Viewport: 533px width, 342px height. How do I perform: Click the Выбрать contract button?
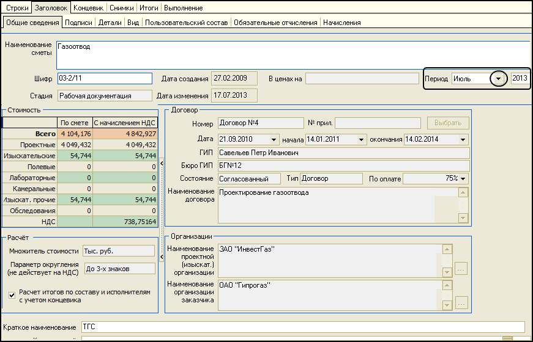[448, 123]
